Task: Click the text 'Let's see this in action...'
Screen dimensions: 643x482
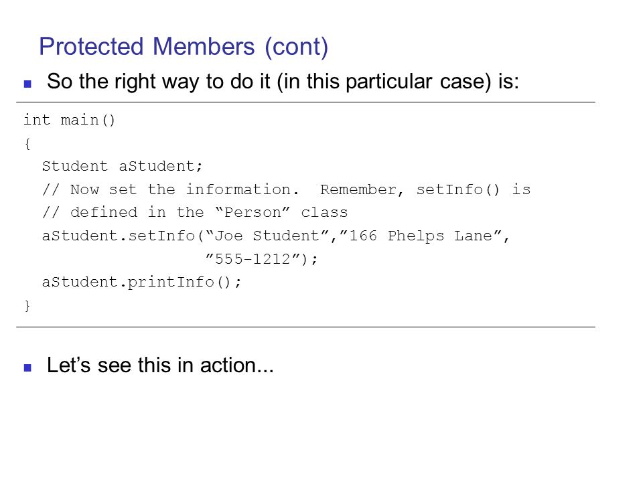Action: (160, 366)
